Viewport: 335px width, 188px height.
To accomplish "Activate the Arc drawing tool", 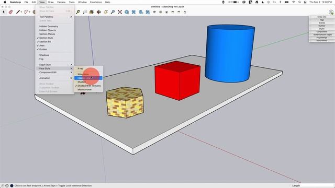I will coord(26,12).
